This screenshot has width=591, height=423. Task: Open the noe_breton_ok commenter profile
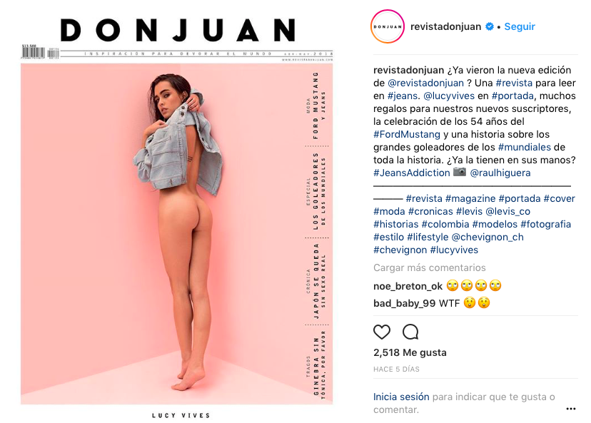[x=408, y=286]
